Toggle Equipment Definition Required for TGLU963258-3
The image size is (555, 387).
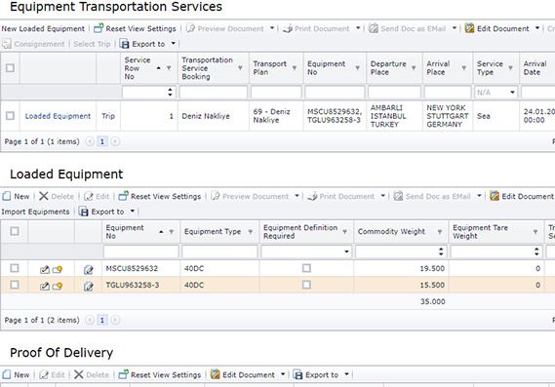pos(306,285)
